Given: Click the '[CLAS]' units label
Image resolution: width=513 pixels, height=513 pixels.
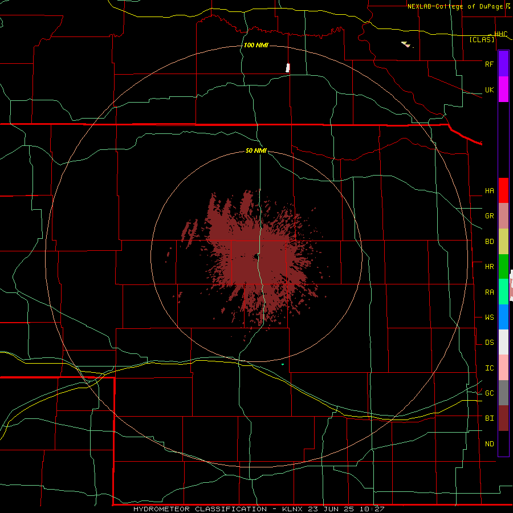Looking at the screenshot, I should pos(482,40).
